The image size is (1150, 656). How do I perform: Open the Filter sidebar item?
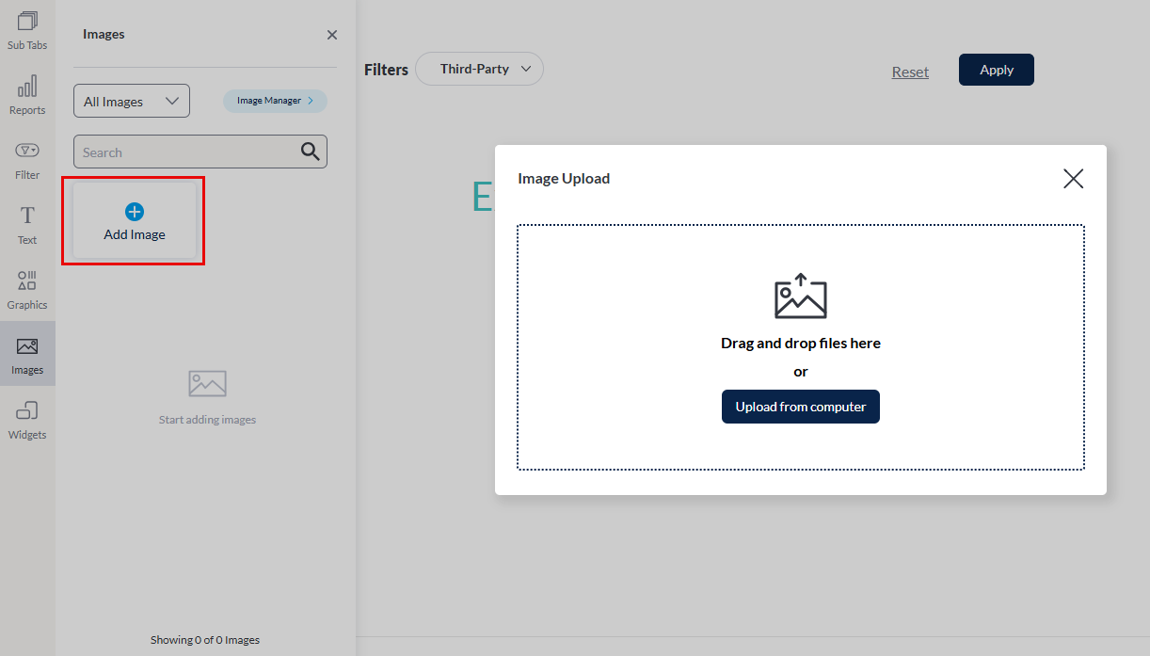pyautogui.click(x=27, y=161)
